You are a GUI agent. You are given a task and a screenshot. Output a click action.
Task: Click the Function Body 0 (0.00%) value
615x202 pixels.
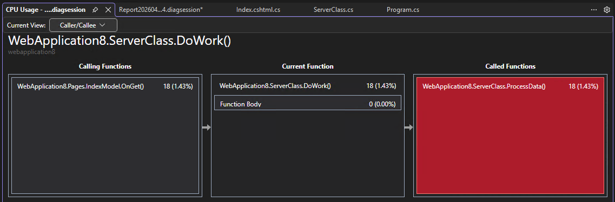pos(382,104)
